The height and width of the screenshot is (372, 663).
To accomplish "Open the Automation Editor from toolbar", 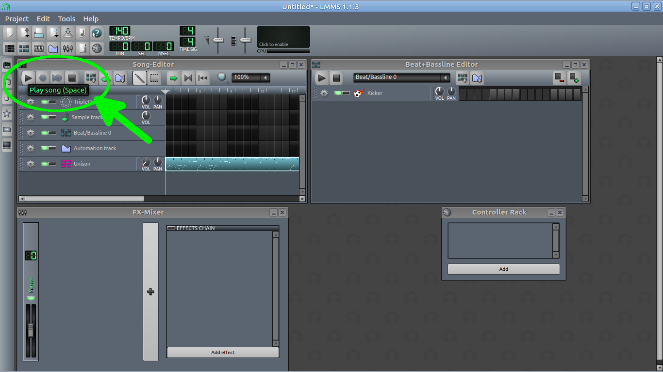I will tap(53, 48).
